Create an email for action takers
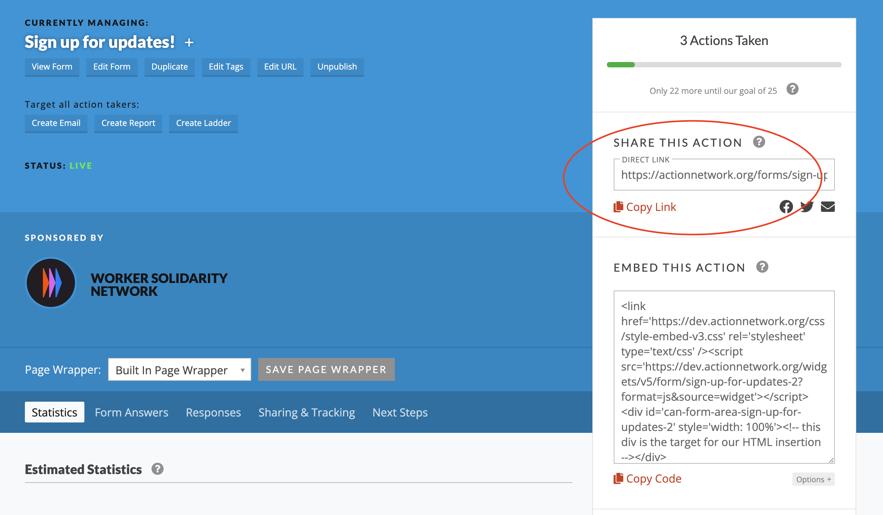This screenshot has width=883, height=515. coord(56,123)
